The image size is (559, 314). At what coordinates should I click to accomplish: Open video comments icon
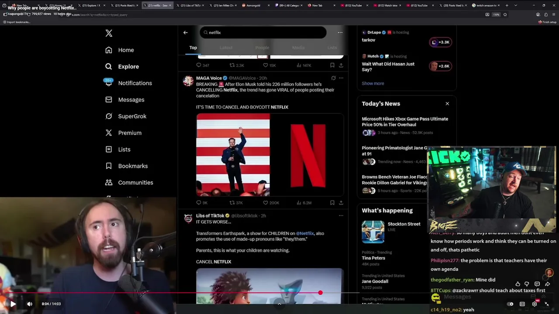[537, 284]
